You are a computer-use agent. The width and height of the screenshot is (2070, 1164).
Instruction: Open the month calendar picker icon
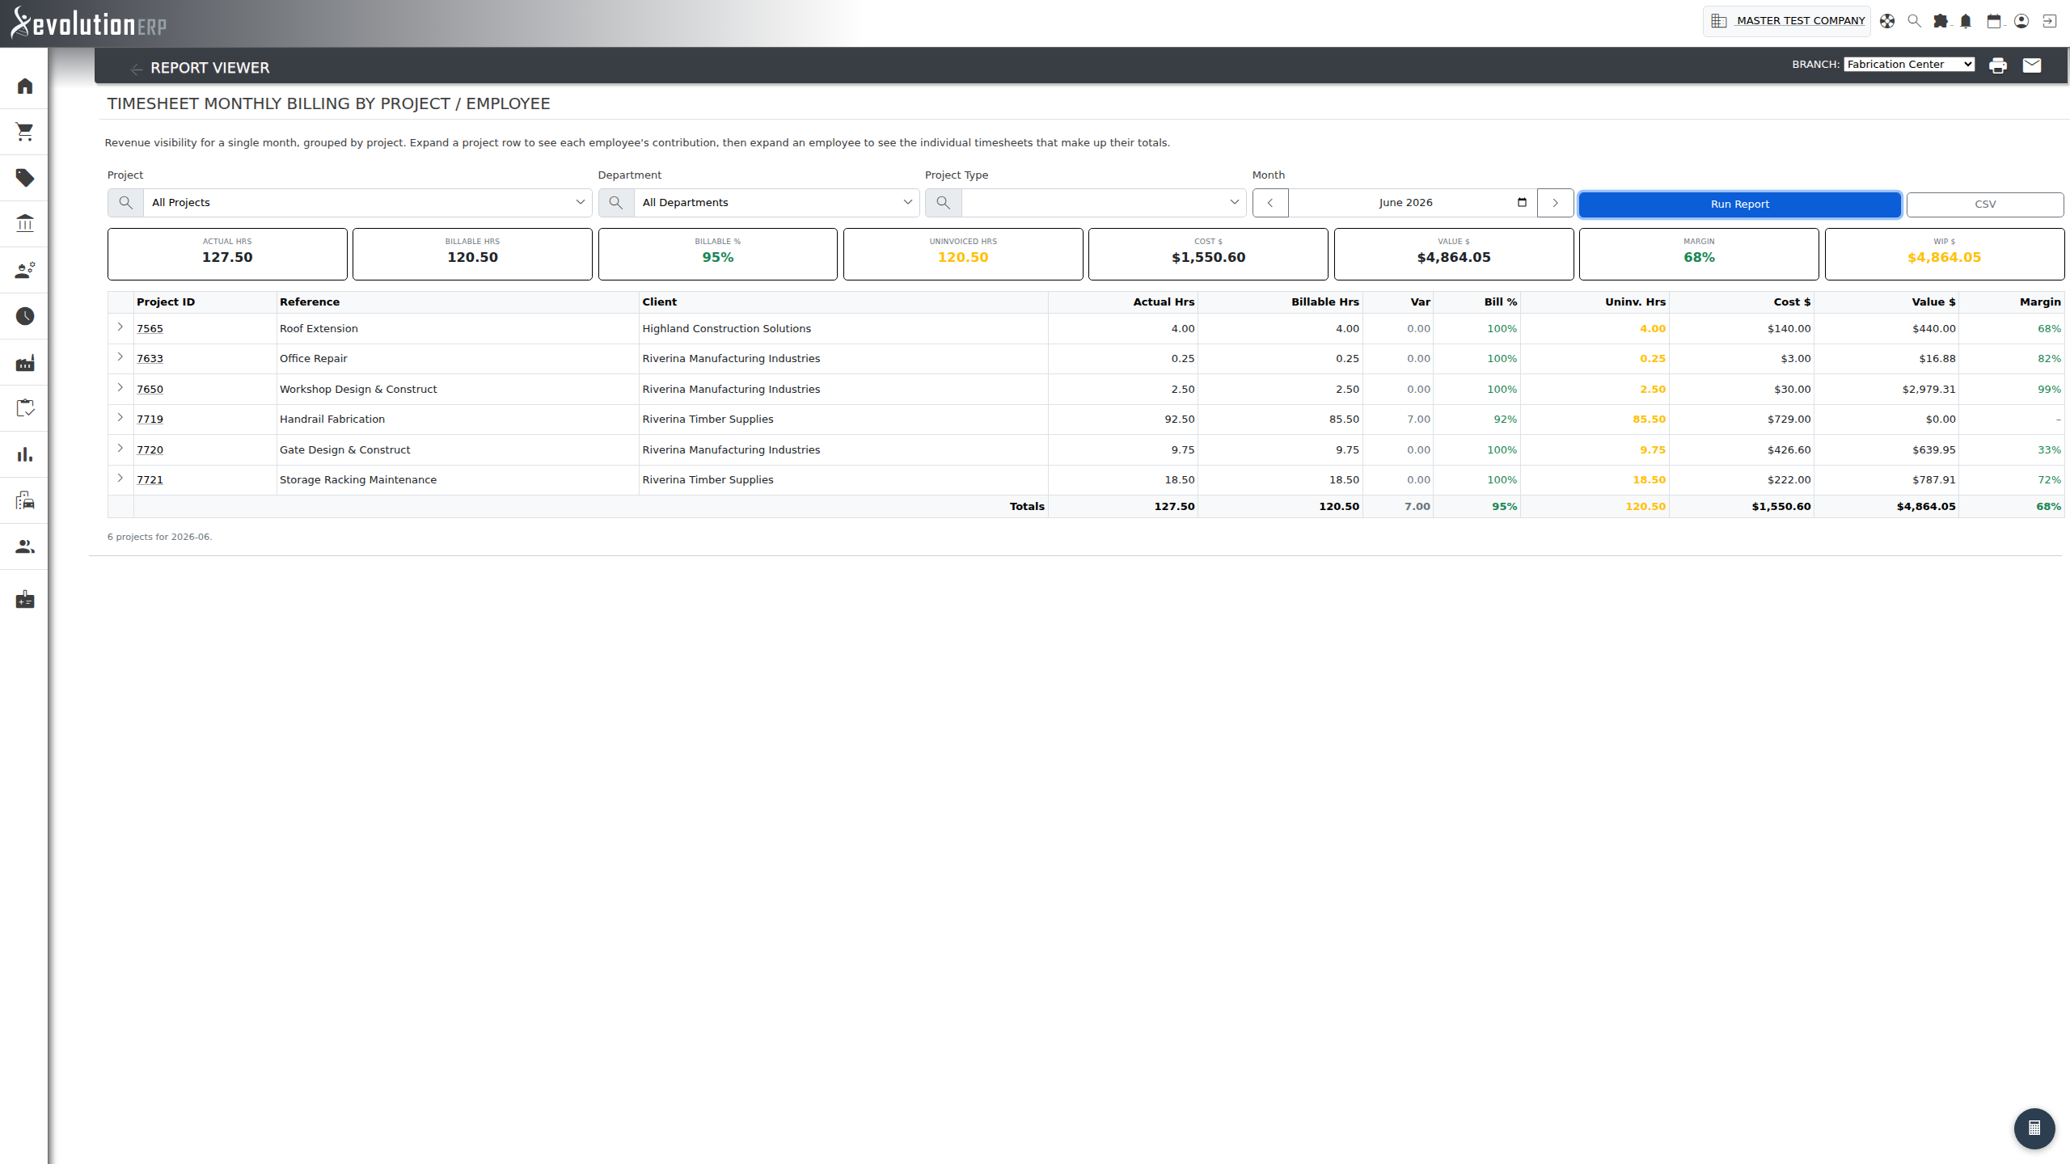coord(1522,202)
